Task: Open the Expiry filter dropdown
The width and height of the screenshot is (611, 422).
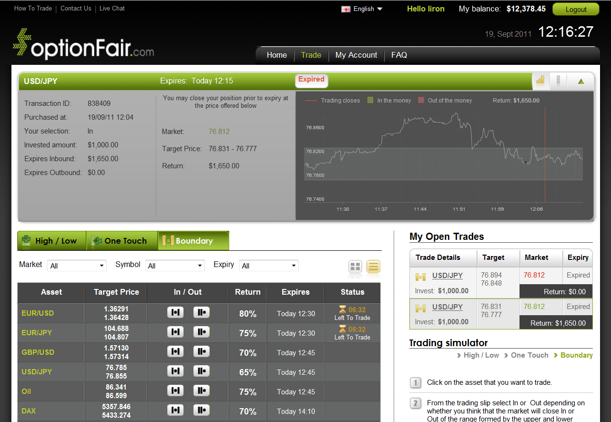Action: pyautogui.click(x=268, y=265)
